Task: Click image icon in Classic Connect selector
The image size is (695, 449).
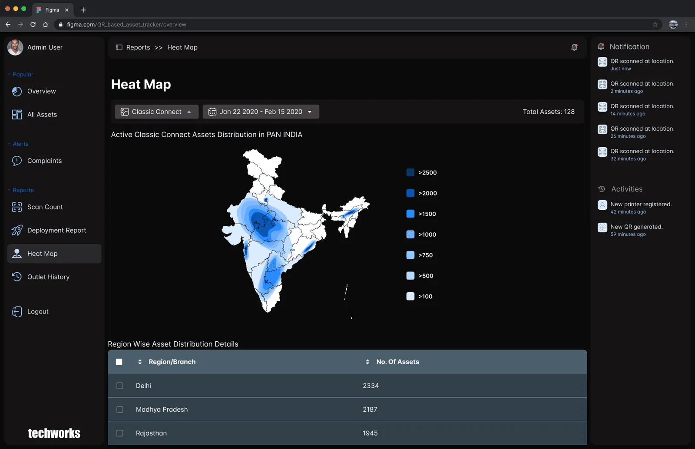Action: coord(124,112)
